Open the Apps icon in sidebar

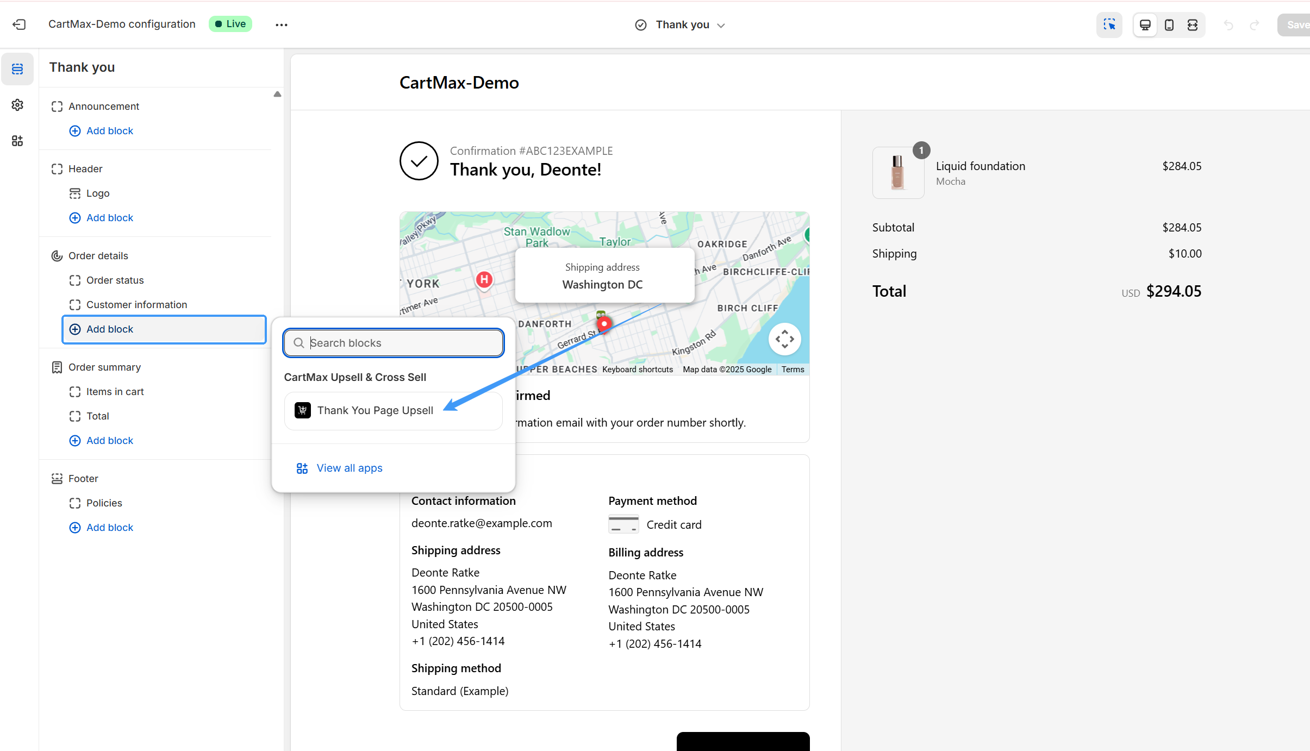[17, 141]
